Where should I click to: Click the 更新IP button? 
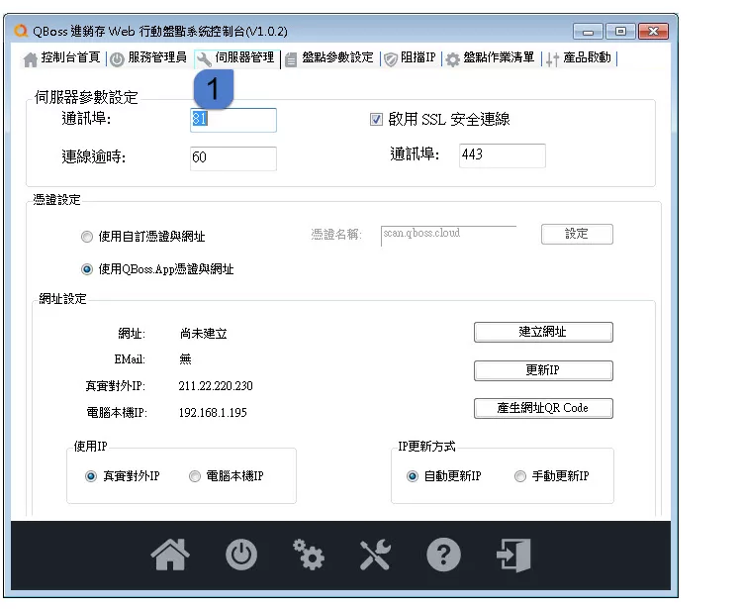pos(543,370)
